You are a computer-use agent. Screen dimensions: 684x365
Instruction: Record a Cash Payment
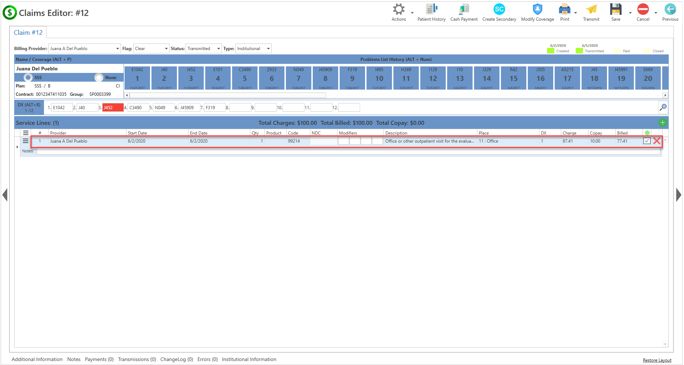pos(464,13)
